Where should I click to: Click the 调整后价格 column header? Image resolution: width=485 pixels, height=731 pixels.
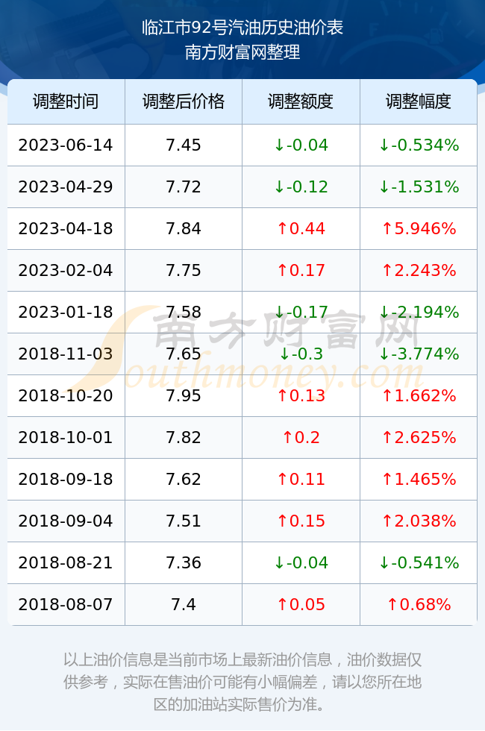tap(184, 101)
